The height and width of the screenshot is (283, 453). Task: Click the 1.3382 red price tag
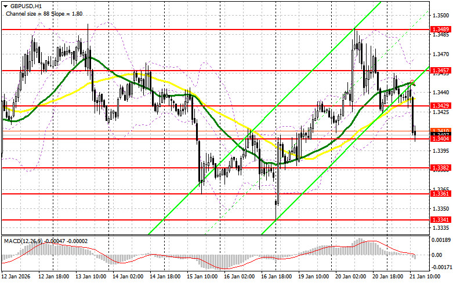[438, 167]
